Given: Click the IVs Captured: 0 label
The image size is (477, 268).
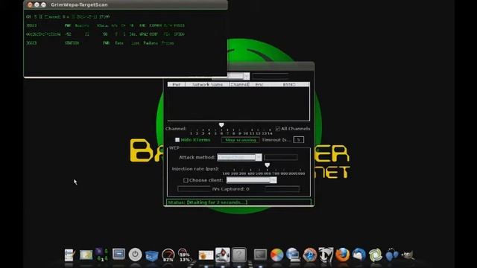Looking at the screenshot, I should tap(230, 189).
